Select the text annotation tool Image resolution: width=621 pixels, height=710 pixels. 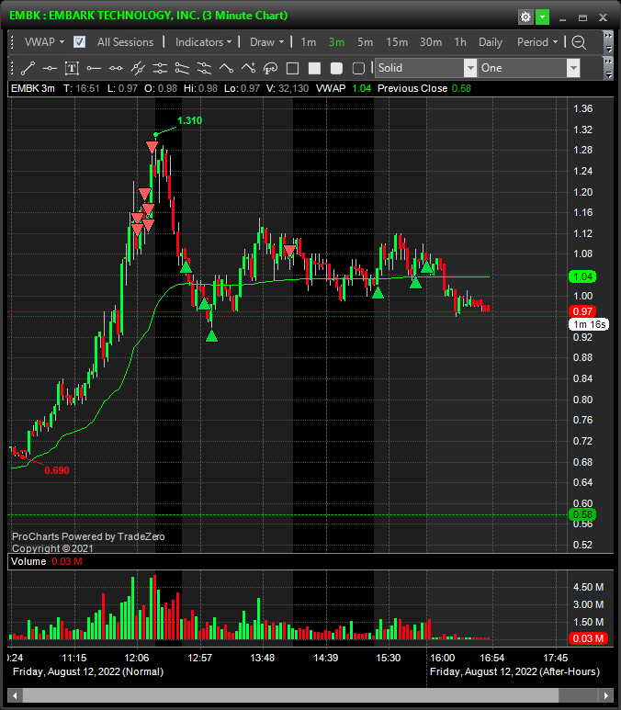72,68
